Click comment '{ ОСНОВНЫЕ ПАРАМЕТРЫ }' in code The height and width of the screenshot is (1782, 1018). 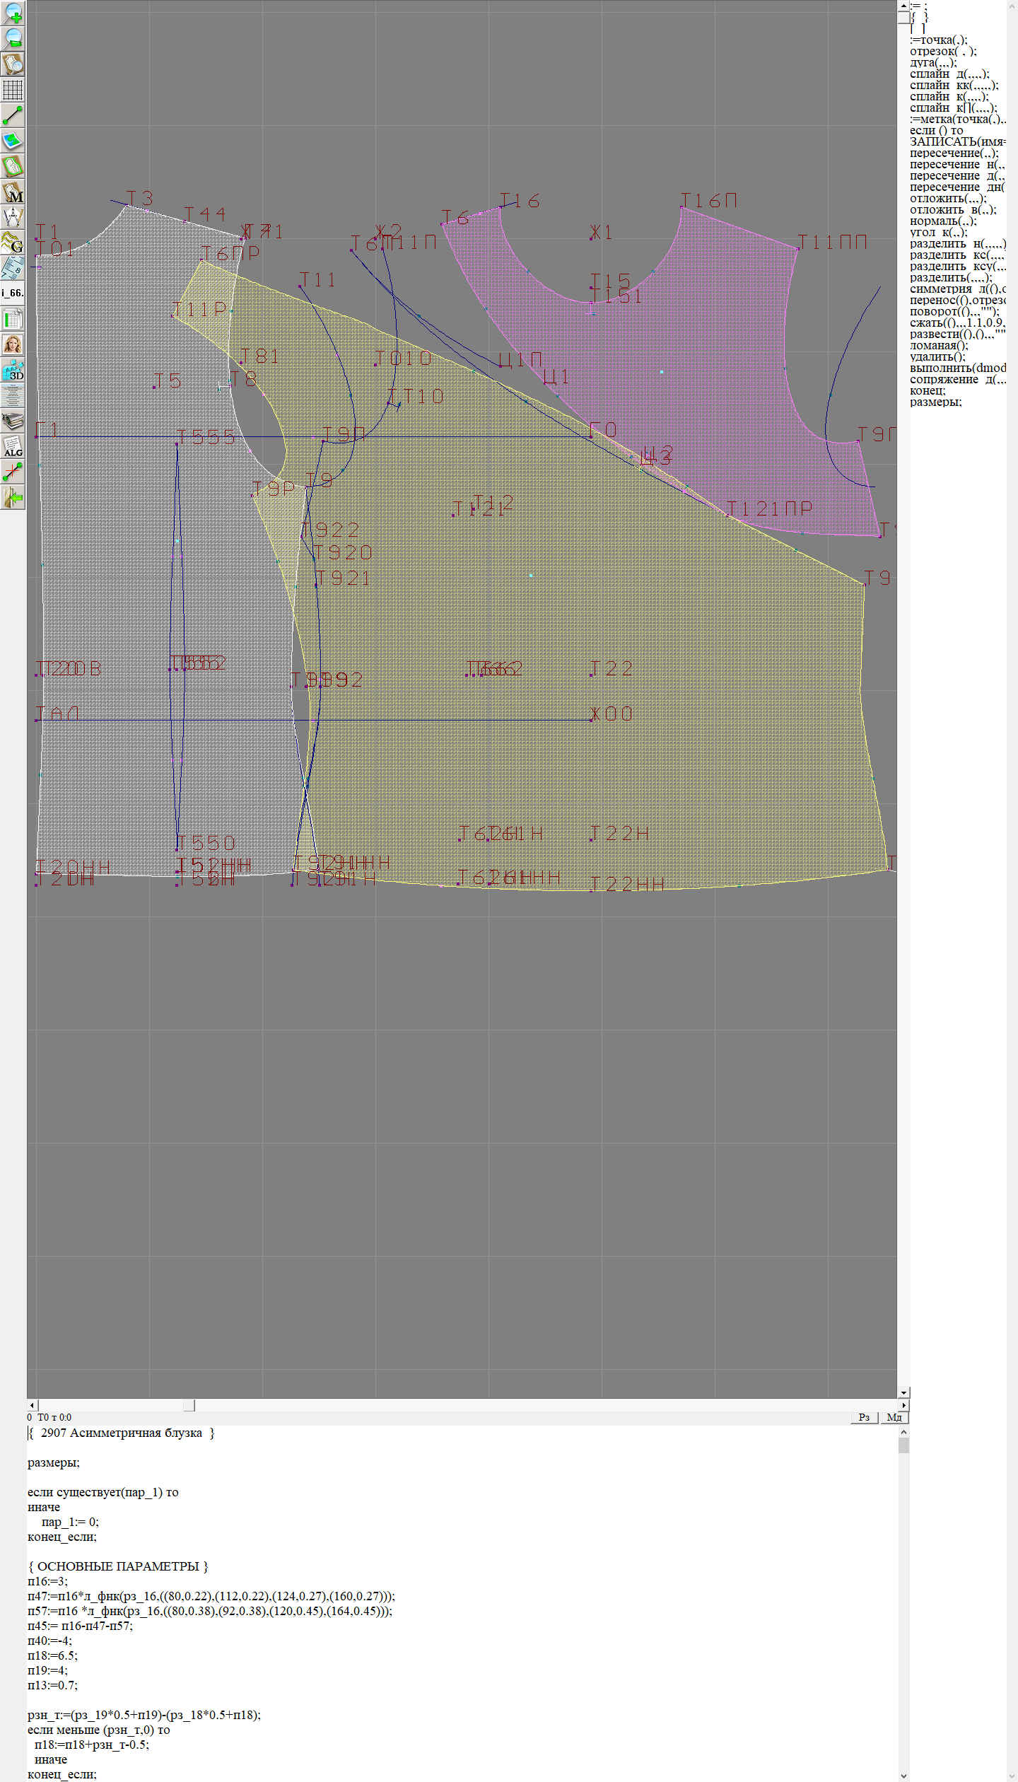[x=118, y=1566]
